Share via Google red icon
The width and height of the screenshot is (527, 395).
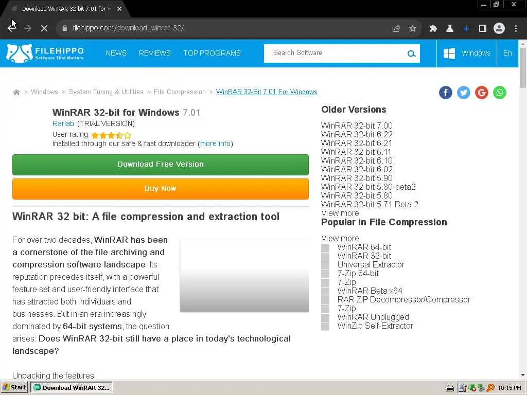pos(481,93)
